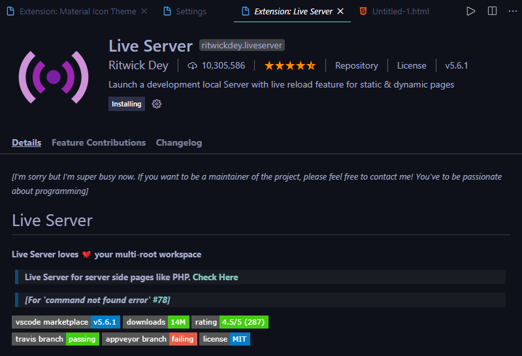Image resolution: width=522 pixels, height=356 pixels.
Task: Select the Extension: Live Server tab
Action: [x=292, y=11]
